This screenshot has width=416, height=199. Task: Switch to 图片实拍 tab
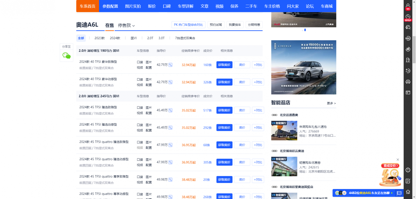click(133, 6)
